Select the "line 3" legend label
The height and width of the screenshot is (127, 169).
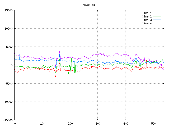pyautogui.click(x=147, y=20)
